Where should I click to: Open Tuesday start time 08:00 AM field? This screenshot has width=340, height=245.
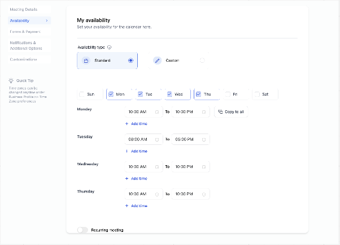[x=143, y=139]
